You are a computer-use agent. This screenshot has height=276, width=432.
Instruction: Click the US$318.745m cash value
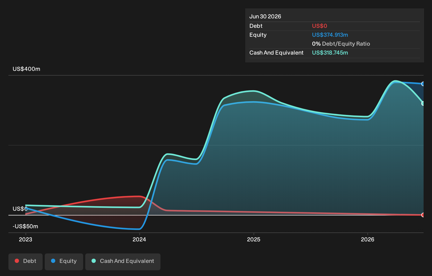[330, 53]
